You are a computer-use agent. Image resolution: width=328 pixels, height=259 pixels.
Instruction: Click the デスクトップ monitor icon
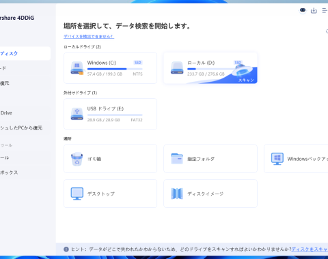[77, 194]
